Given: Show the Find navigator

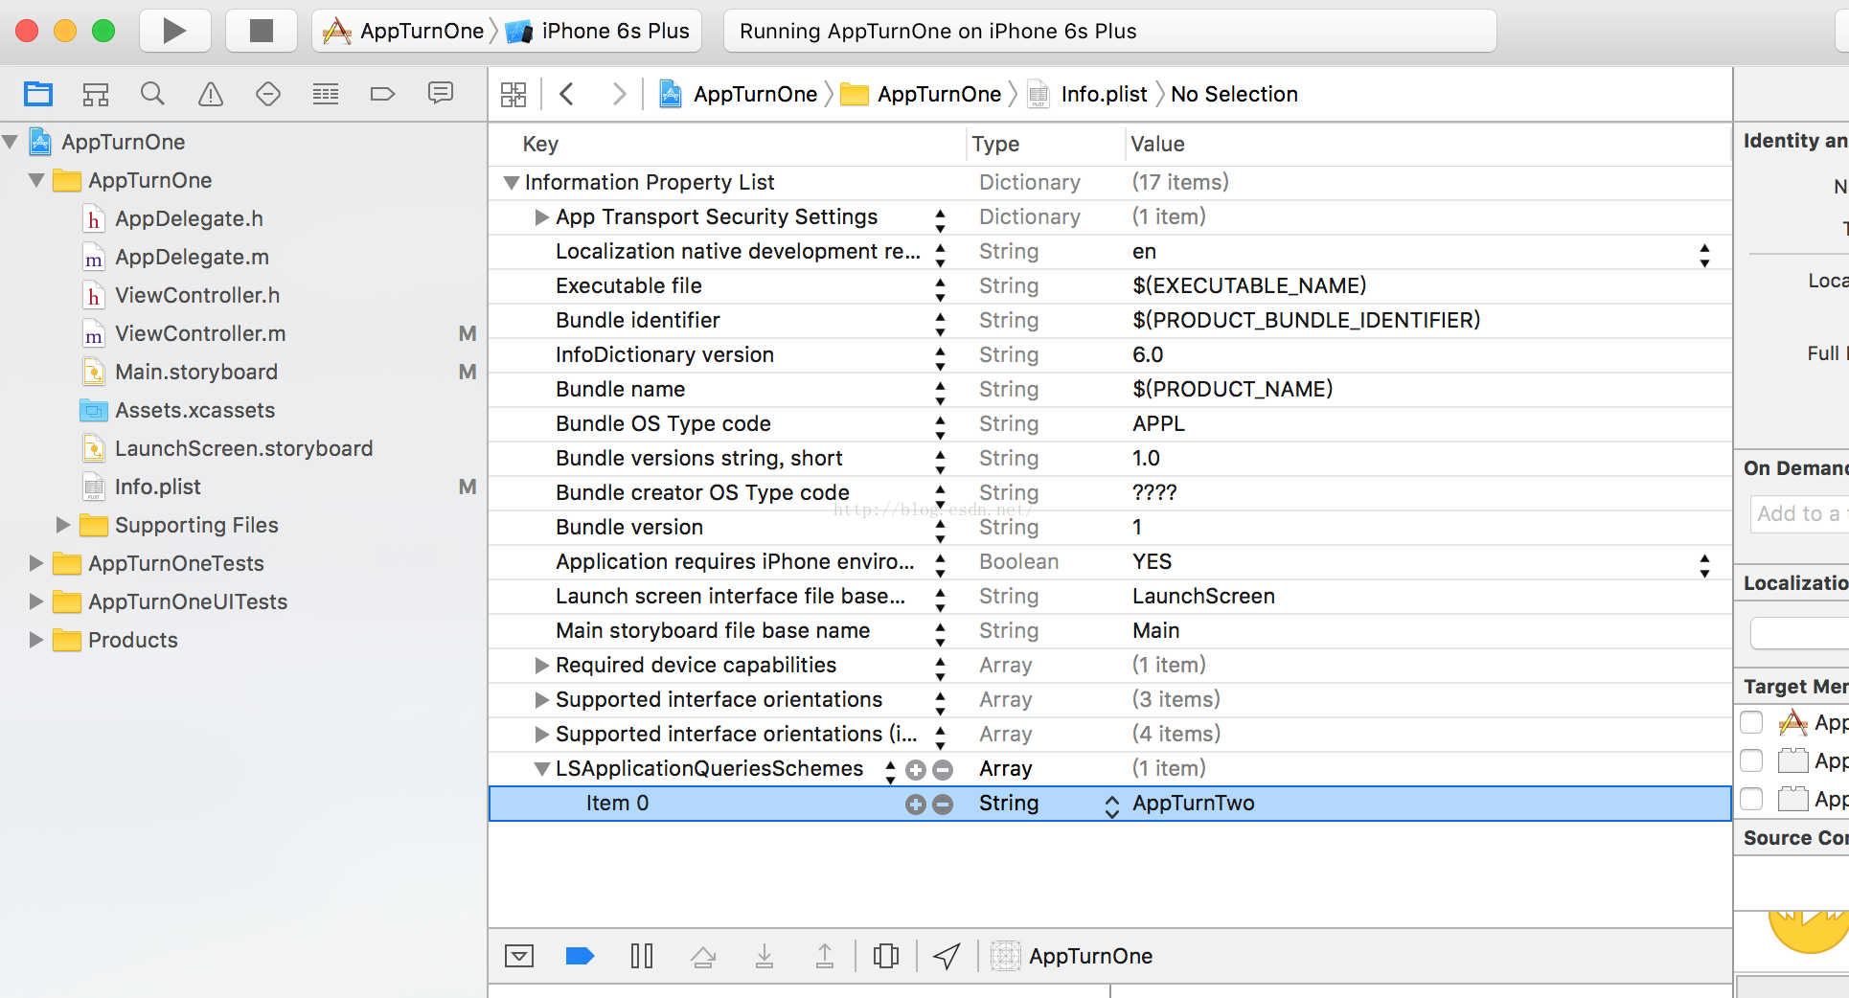Looking at the screenshot, I should (152, 94).
